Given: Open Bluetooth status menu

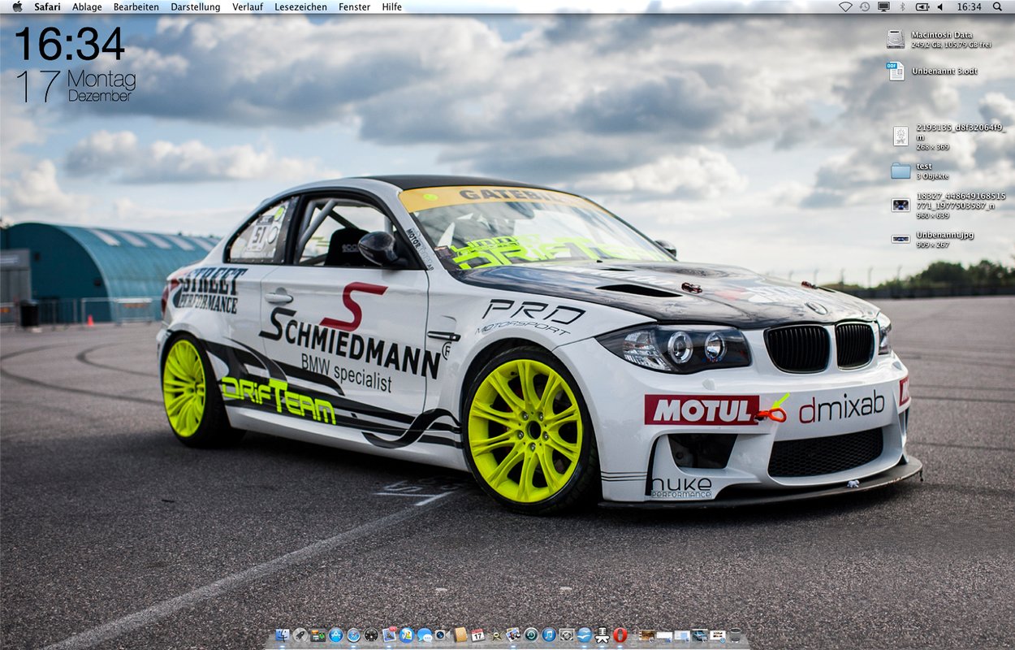Looking at the screenshot, I should click(902, 6).
